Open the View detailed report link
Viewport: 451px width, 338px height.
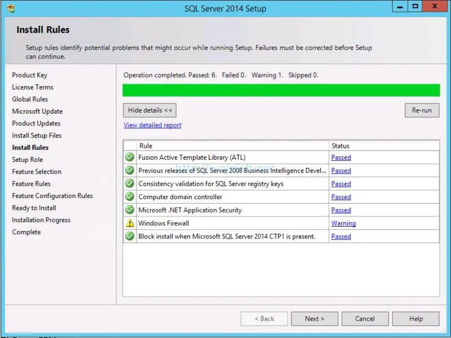click(152, 125)
